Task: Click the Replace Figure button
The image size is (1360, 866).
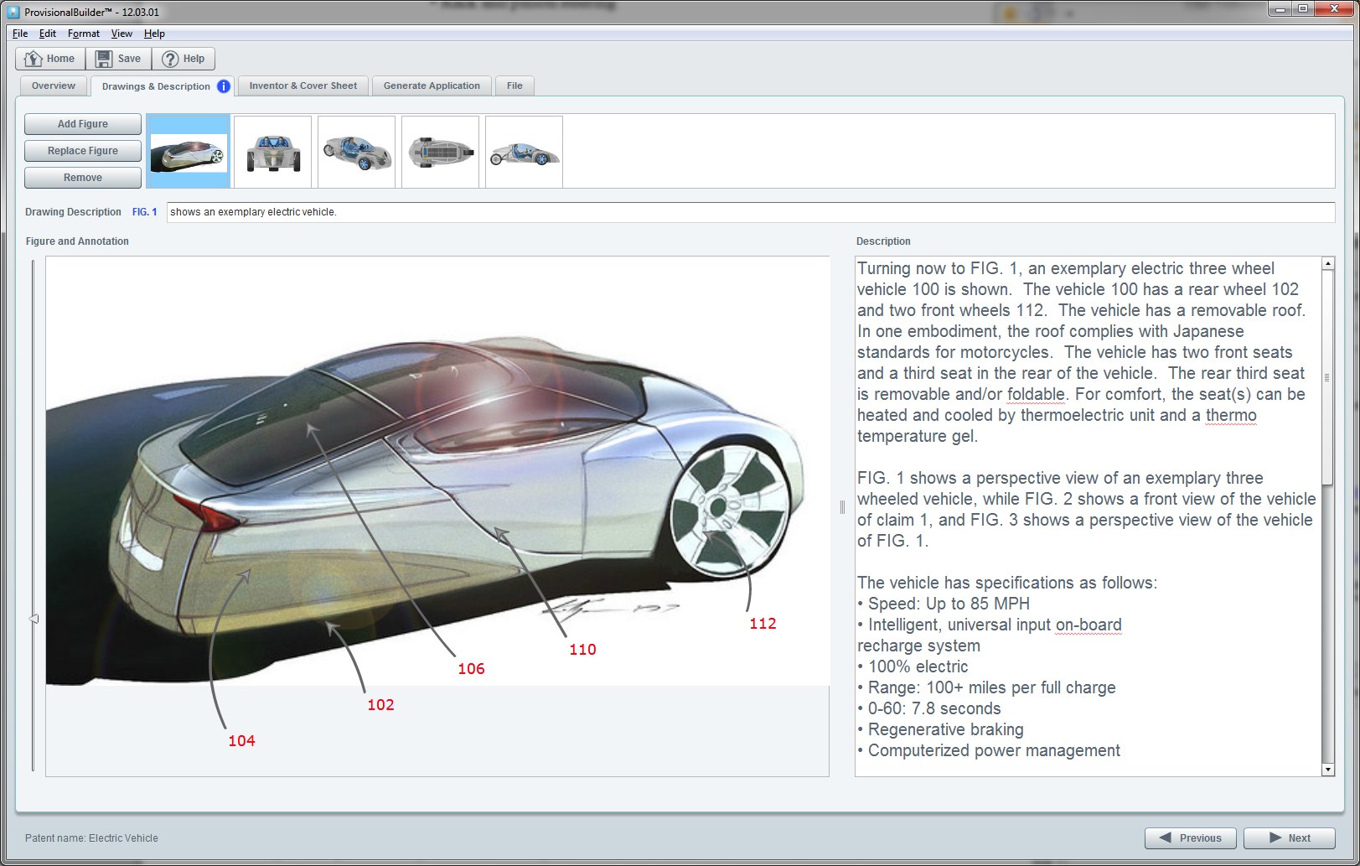Action: [x=83, y=151]
